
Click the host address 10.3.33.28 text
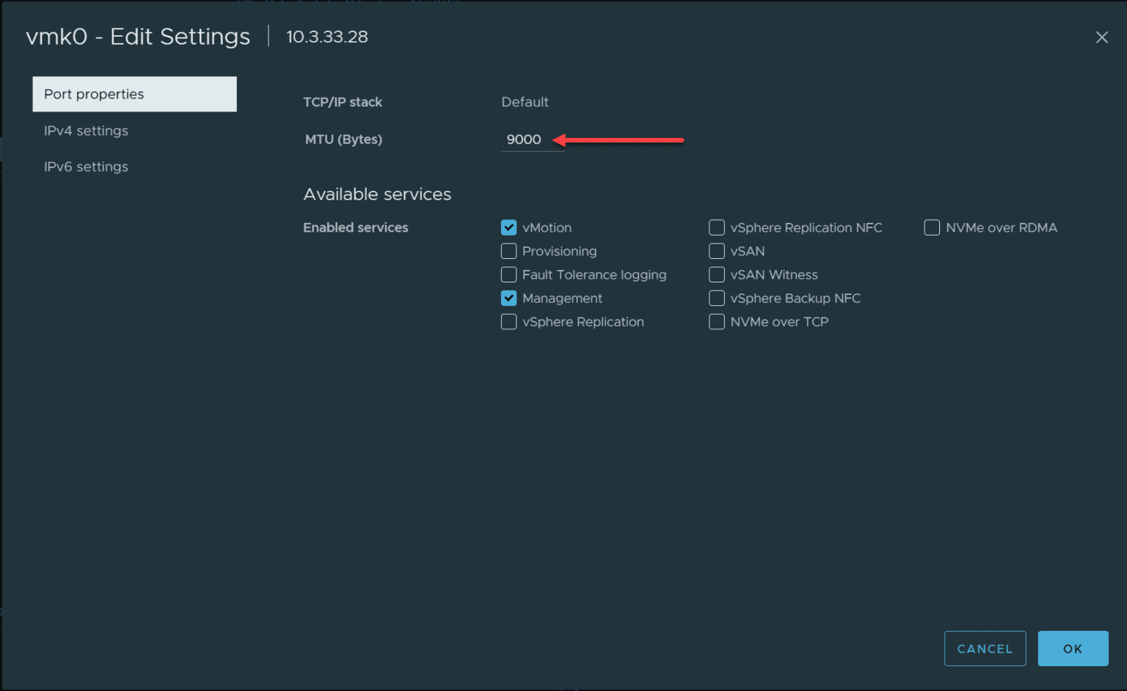tap(327, 37)
